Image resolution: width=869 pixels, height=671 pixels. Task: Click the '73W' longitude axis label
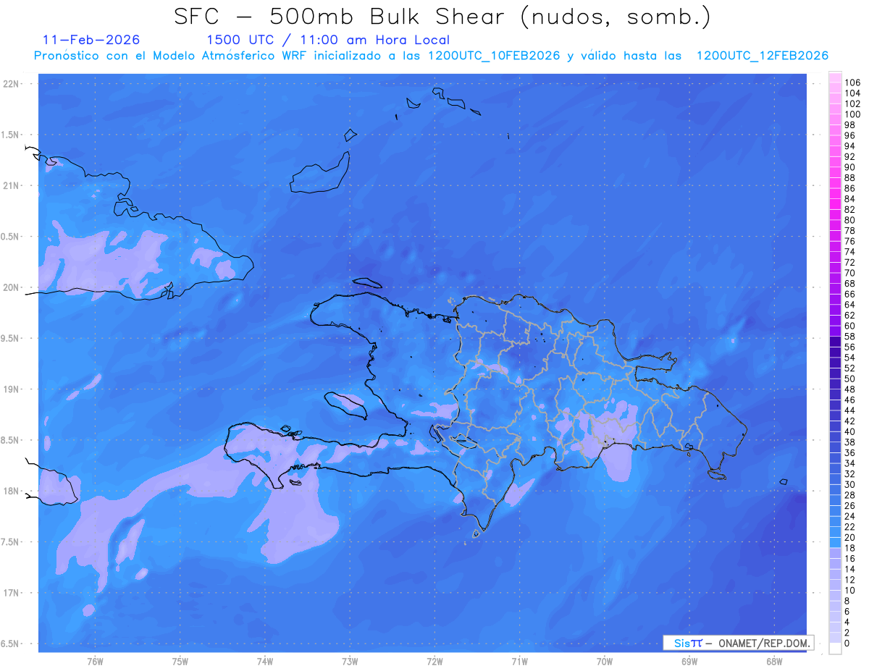point(350,662)
